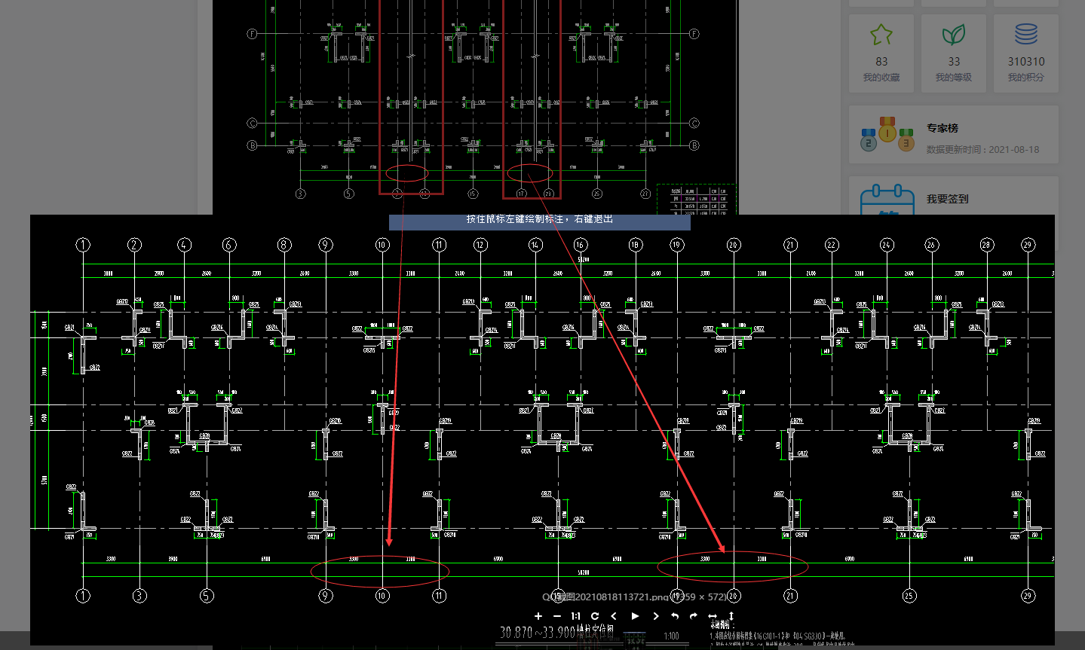This screenshot has height=650, width=1085.
Task: Click the annotation hint tooltip bar
Action: 540,222
